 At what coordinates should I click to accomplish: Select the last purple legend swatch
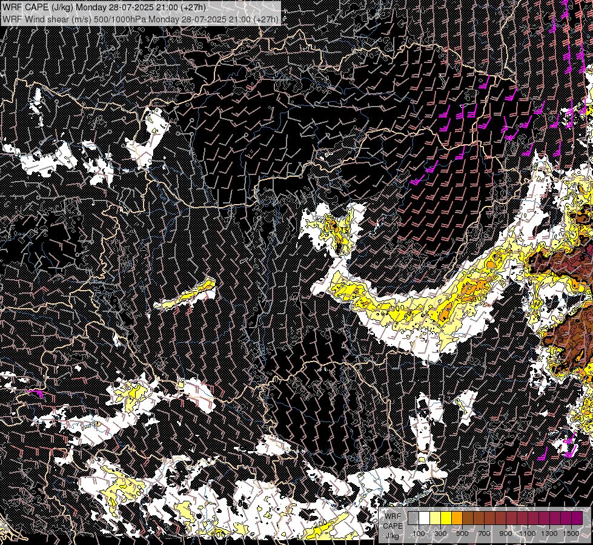click(x=577, y=518)
